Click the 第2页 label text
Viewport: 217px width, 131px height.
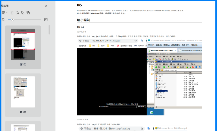[x=23, y=112]
